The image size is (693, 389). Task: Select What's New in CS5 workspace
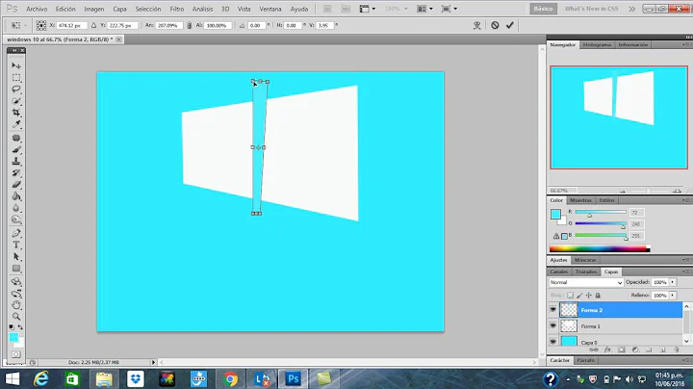point(591,9)
